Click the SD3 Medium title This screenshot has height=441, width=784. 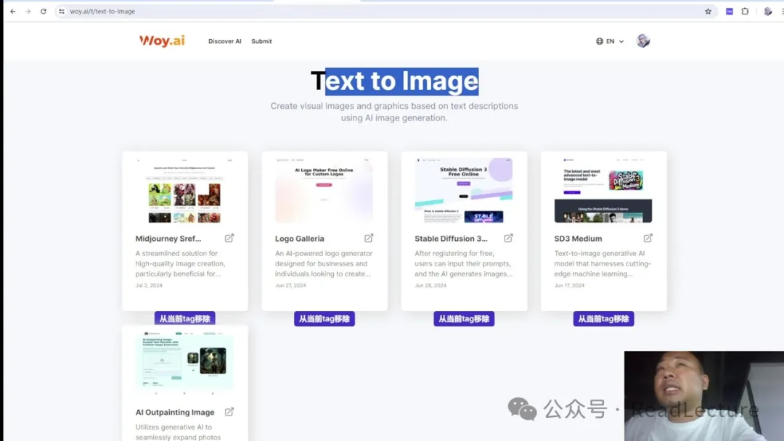tap(578, 239)
